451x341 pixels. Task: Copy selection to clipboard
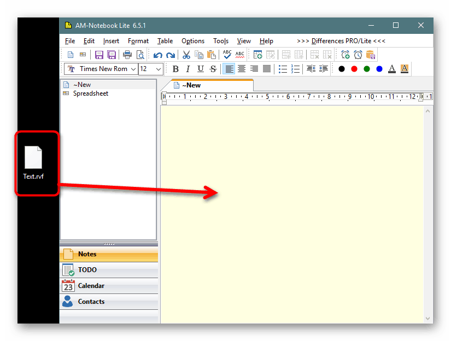point(199,55)
